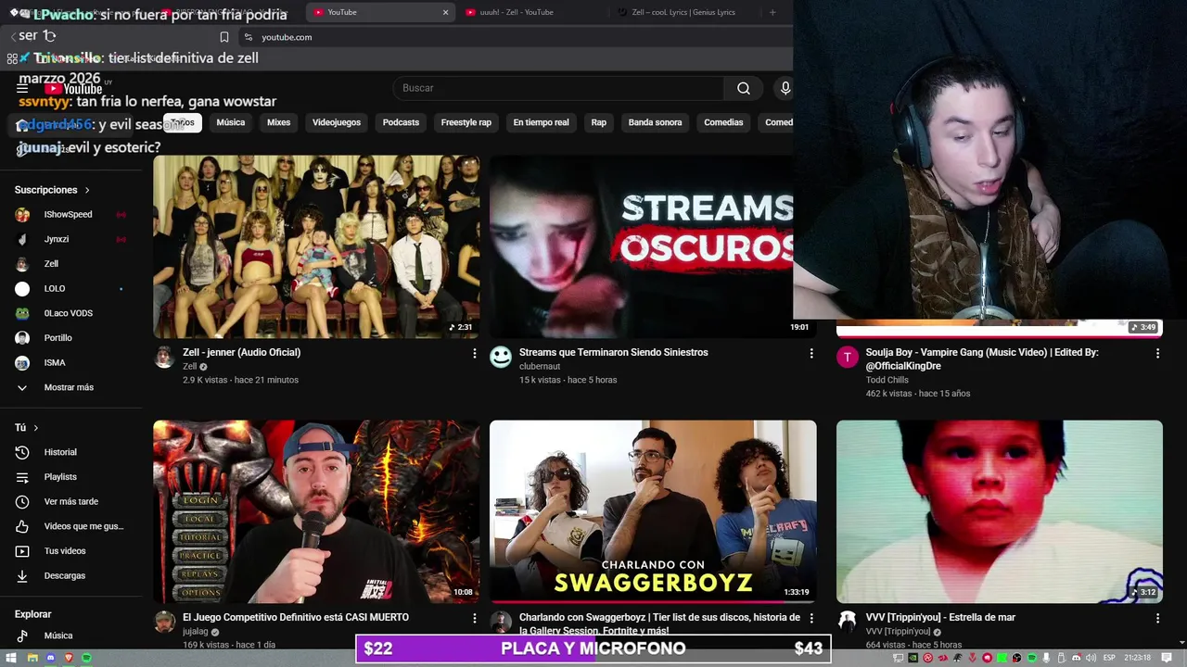The width and height of the screenshot is (1187, 667).
Task: Click clubernaut channel avatar
Action: [x=501, y=358]
